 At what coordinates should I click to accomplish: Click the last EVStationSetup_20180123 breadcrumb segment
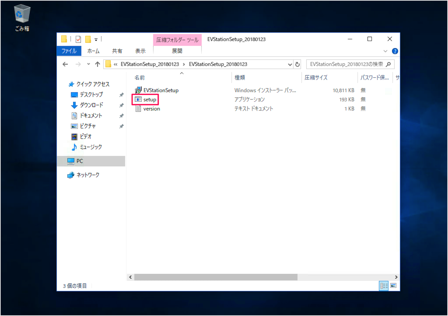tap(218, 64)
